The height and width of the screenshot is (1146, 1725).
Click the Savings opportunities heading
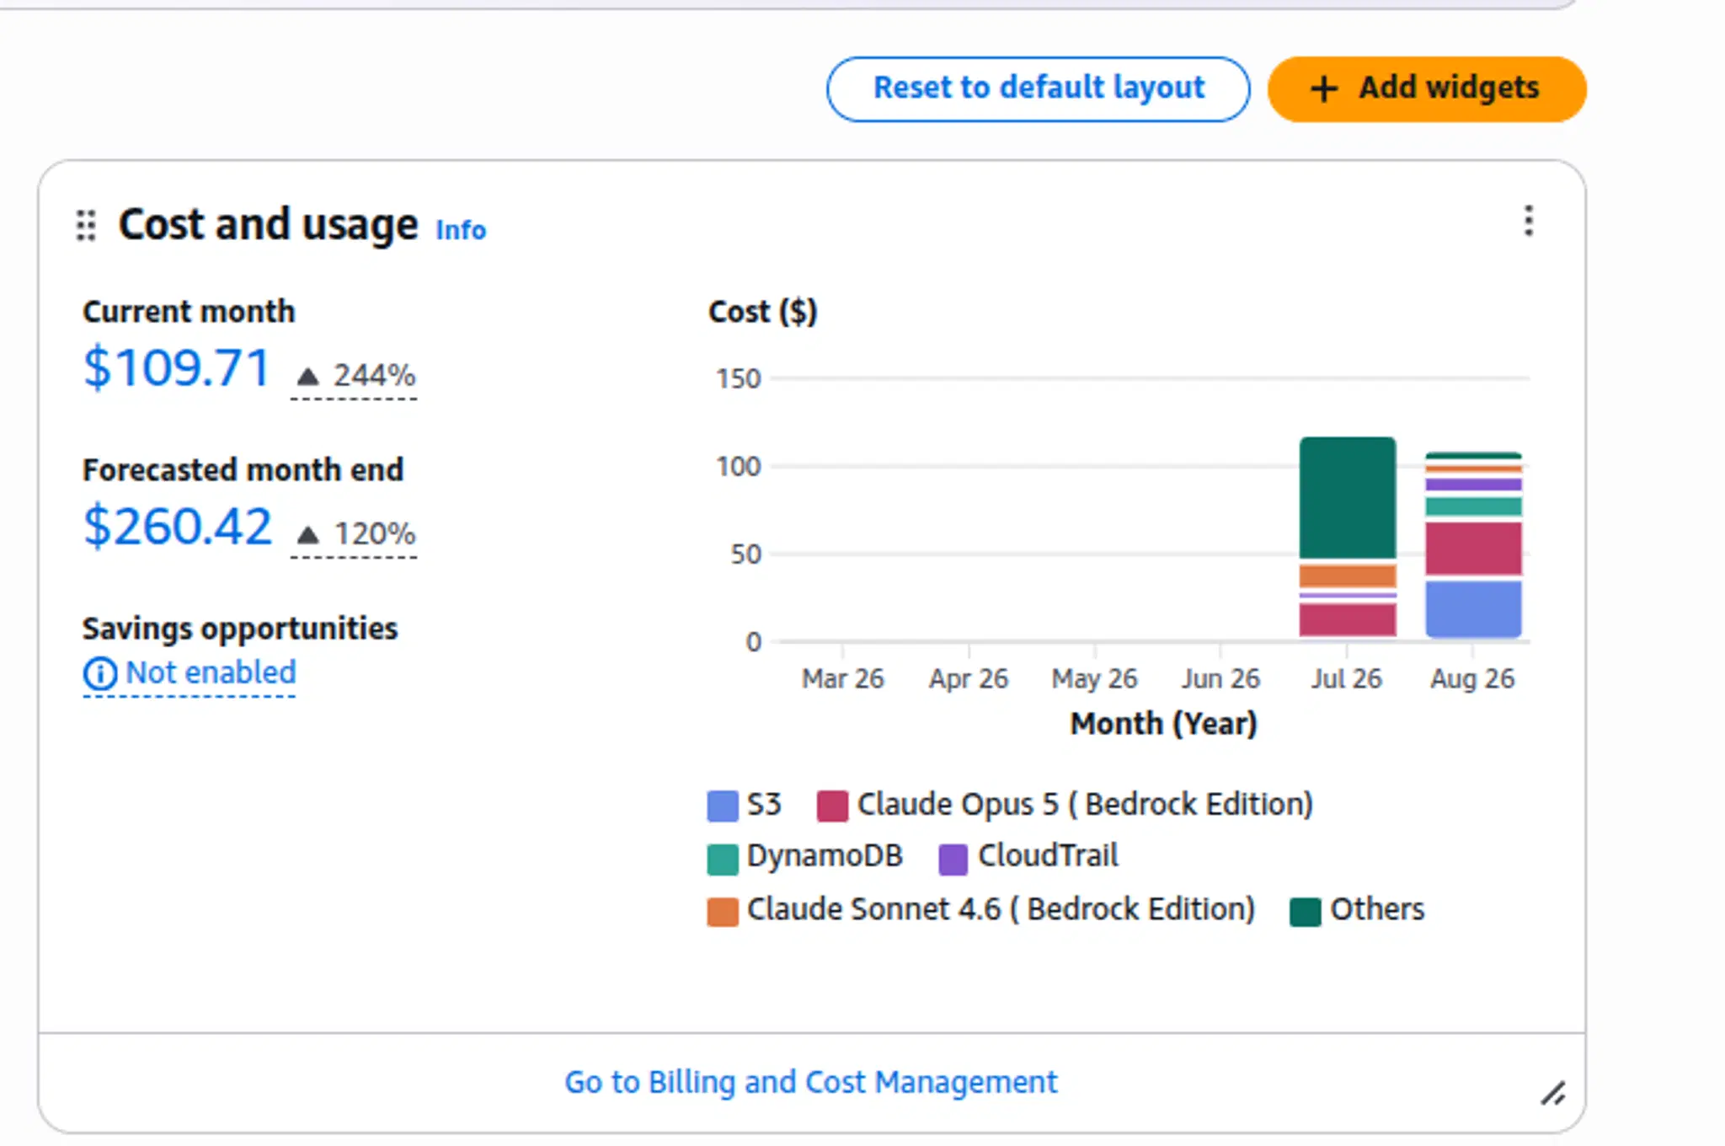coord(240,629)
